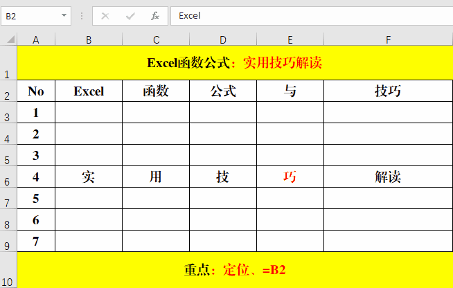Click the formula bar resize dots handle
The height and width of the screenshot is (288, 453).
click(82, 16)
